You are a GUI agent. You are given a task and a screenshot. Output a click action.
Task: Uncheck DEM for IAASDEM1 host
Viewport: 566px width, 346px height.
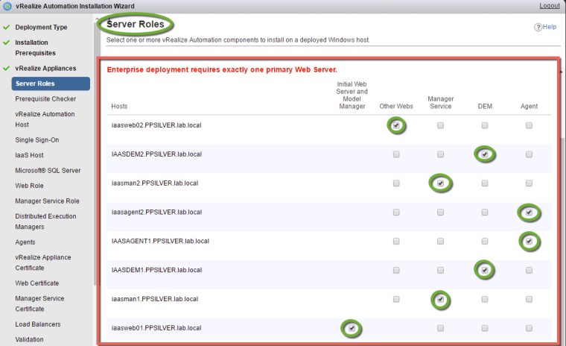click(485, 270)
